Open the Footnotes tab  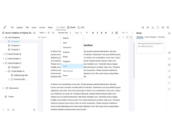[161, 37]
